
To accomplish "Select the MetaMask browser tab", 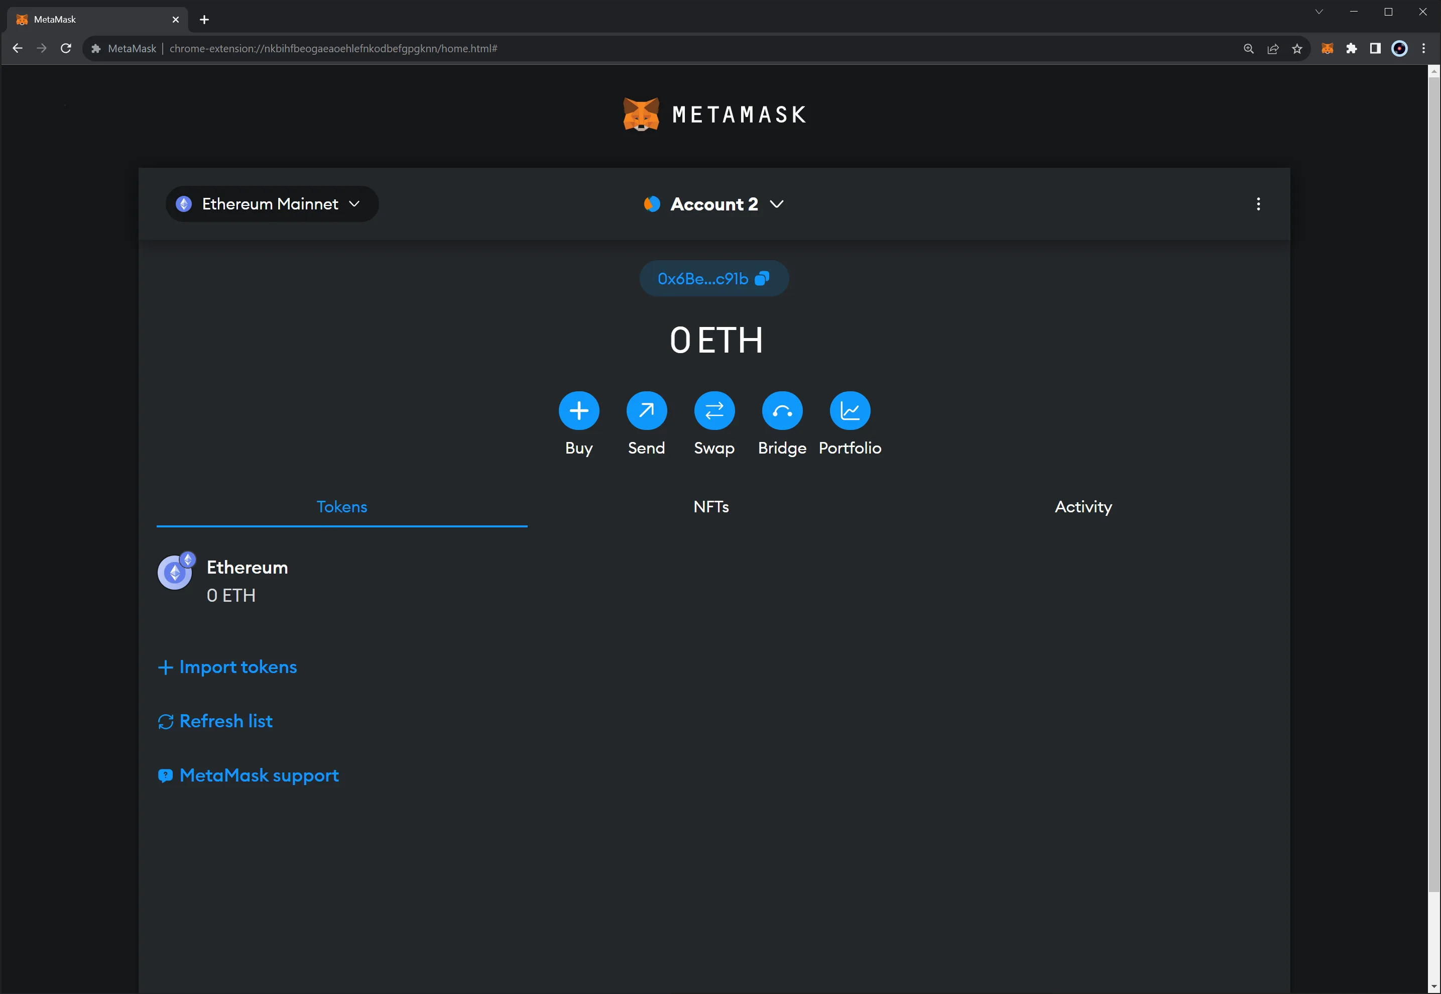I will tap(96, 19).
